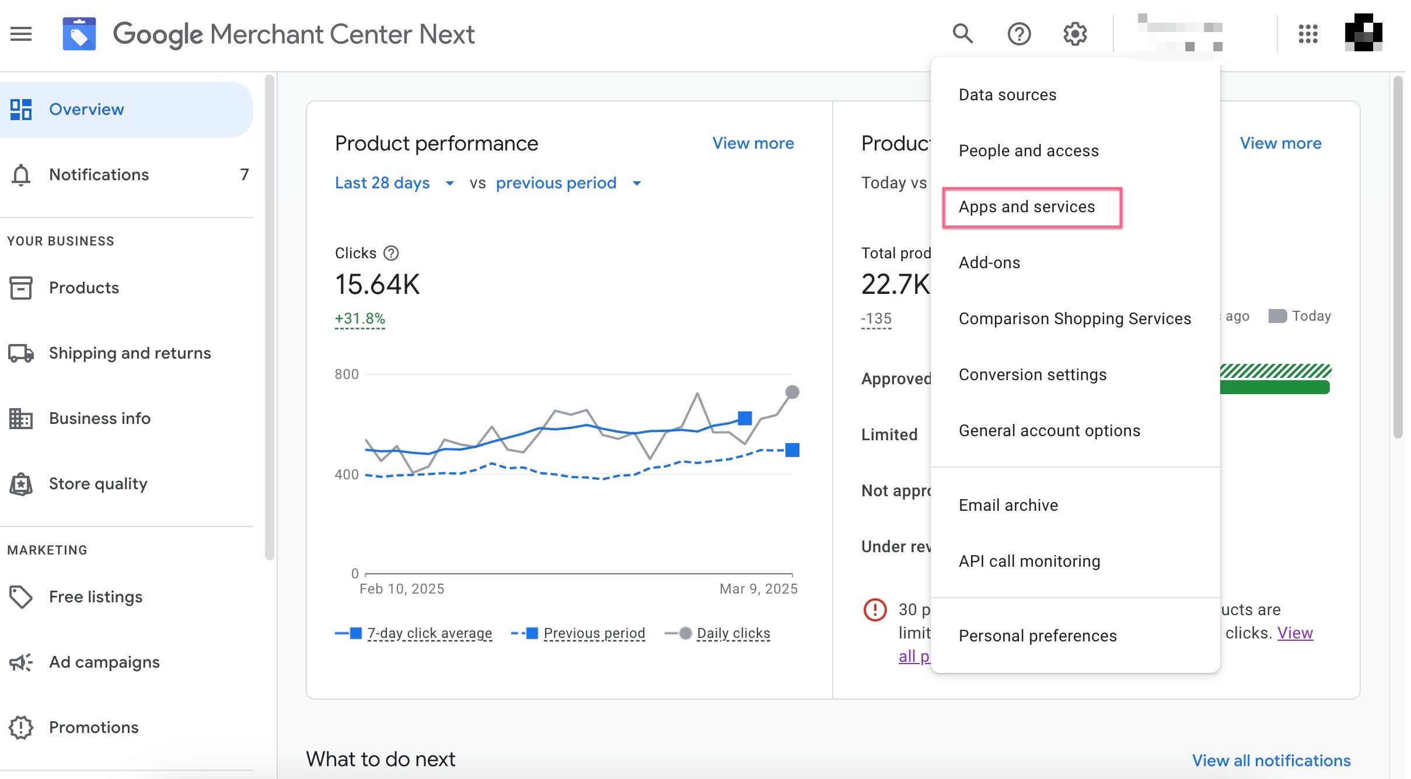The width and height of the screenshot is (1411, 779).
Task: Open the Help question mark icon
Action: click(x=1019, y=34)
